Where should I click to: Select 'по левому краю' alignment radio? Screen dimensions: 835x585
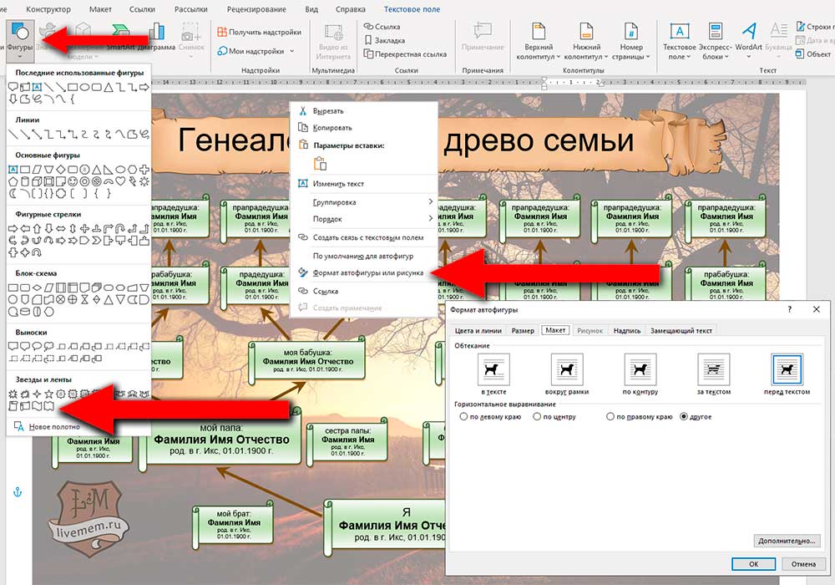[464, 416]
